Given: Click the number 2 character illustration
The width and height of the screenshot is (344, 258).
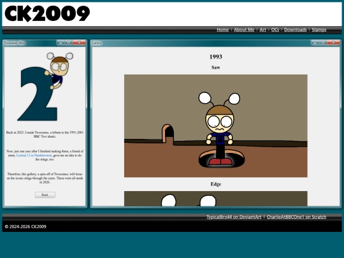Looking at the screenshot, I should click(45, 87).
